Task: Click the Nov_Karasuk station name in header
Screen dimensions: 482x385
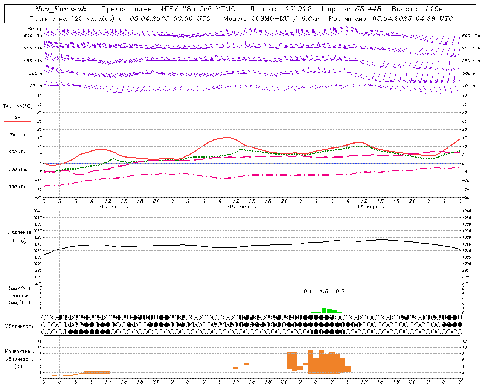Action: [60, 9]
